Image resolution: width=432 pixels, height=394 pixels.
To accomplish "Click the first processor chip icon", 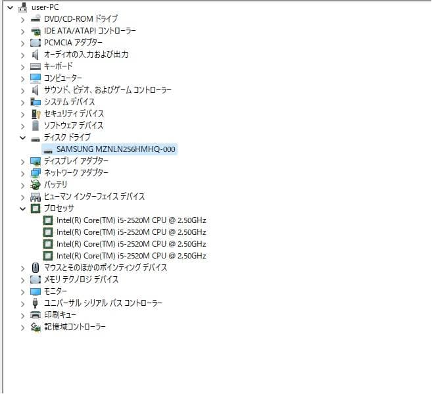I will click(x=48, y=220).
